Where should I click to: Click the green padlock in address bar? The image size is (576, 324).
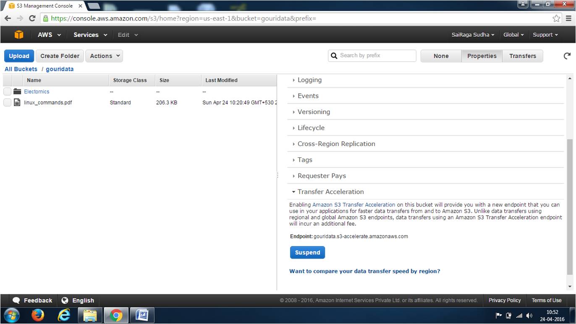pos(46,18)
